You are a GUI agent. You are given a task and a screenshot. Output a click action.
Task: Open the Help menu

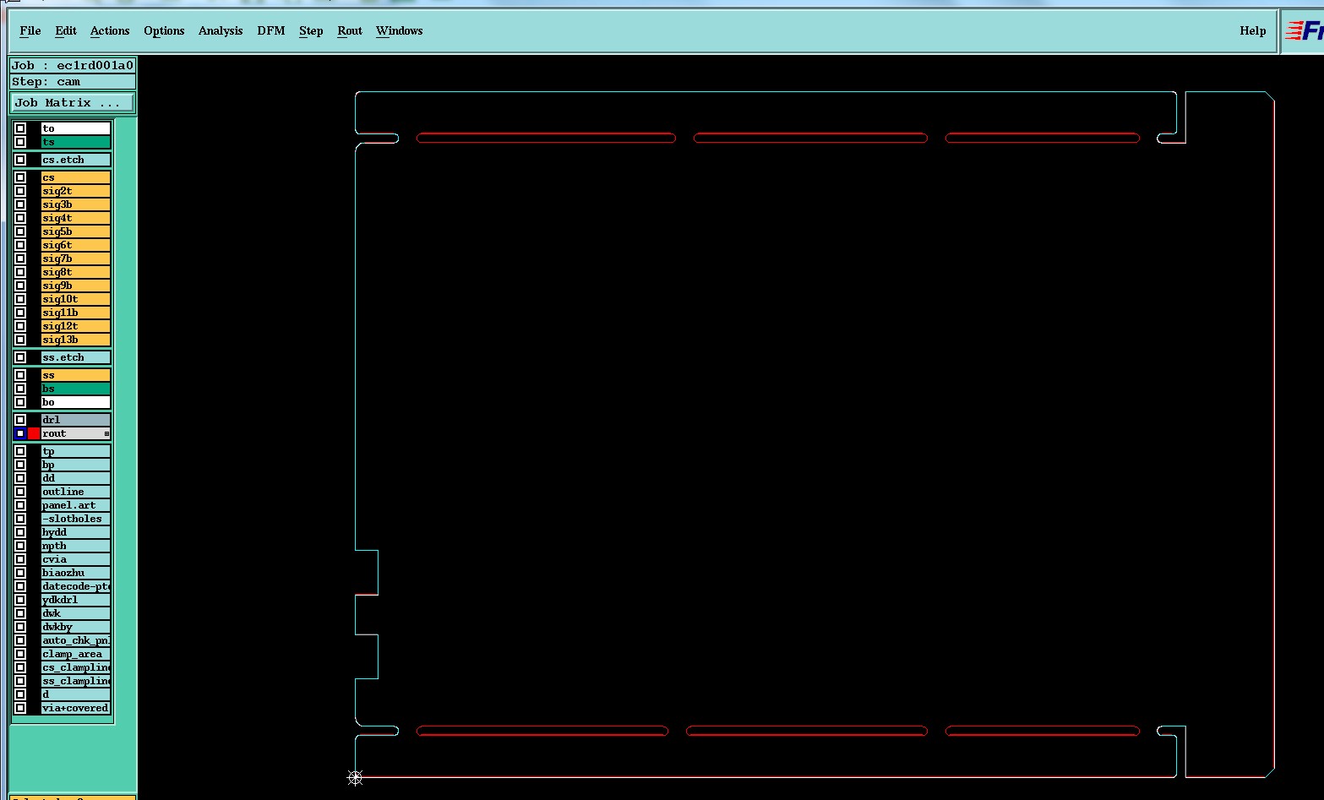tap(1253, 30)
